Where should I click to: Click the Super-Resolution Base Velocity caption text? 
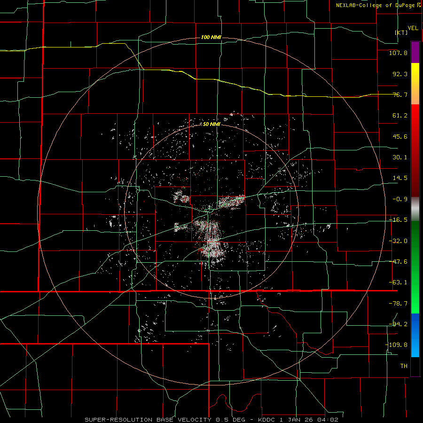(211, 420)
